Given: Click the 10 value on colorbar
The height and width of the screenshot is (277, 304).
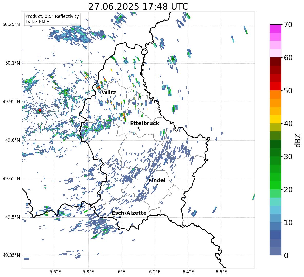Looking at the screenshot, I should pos(288,222).
